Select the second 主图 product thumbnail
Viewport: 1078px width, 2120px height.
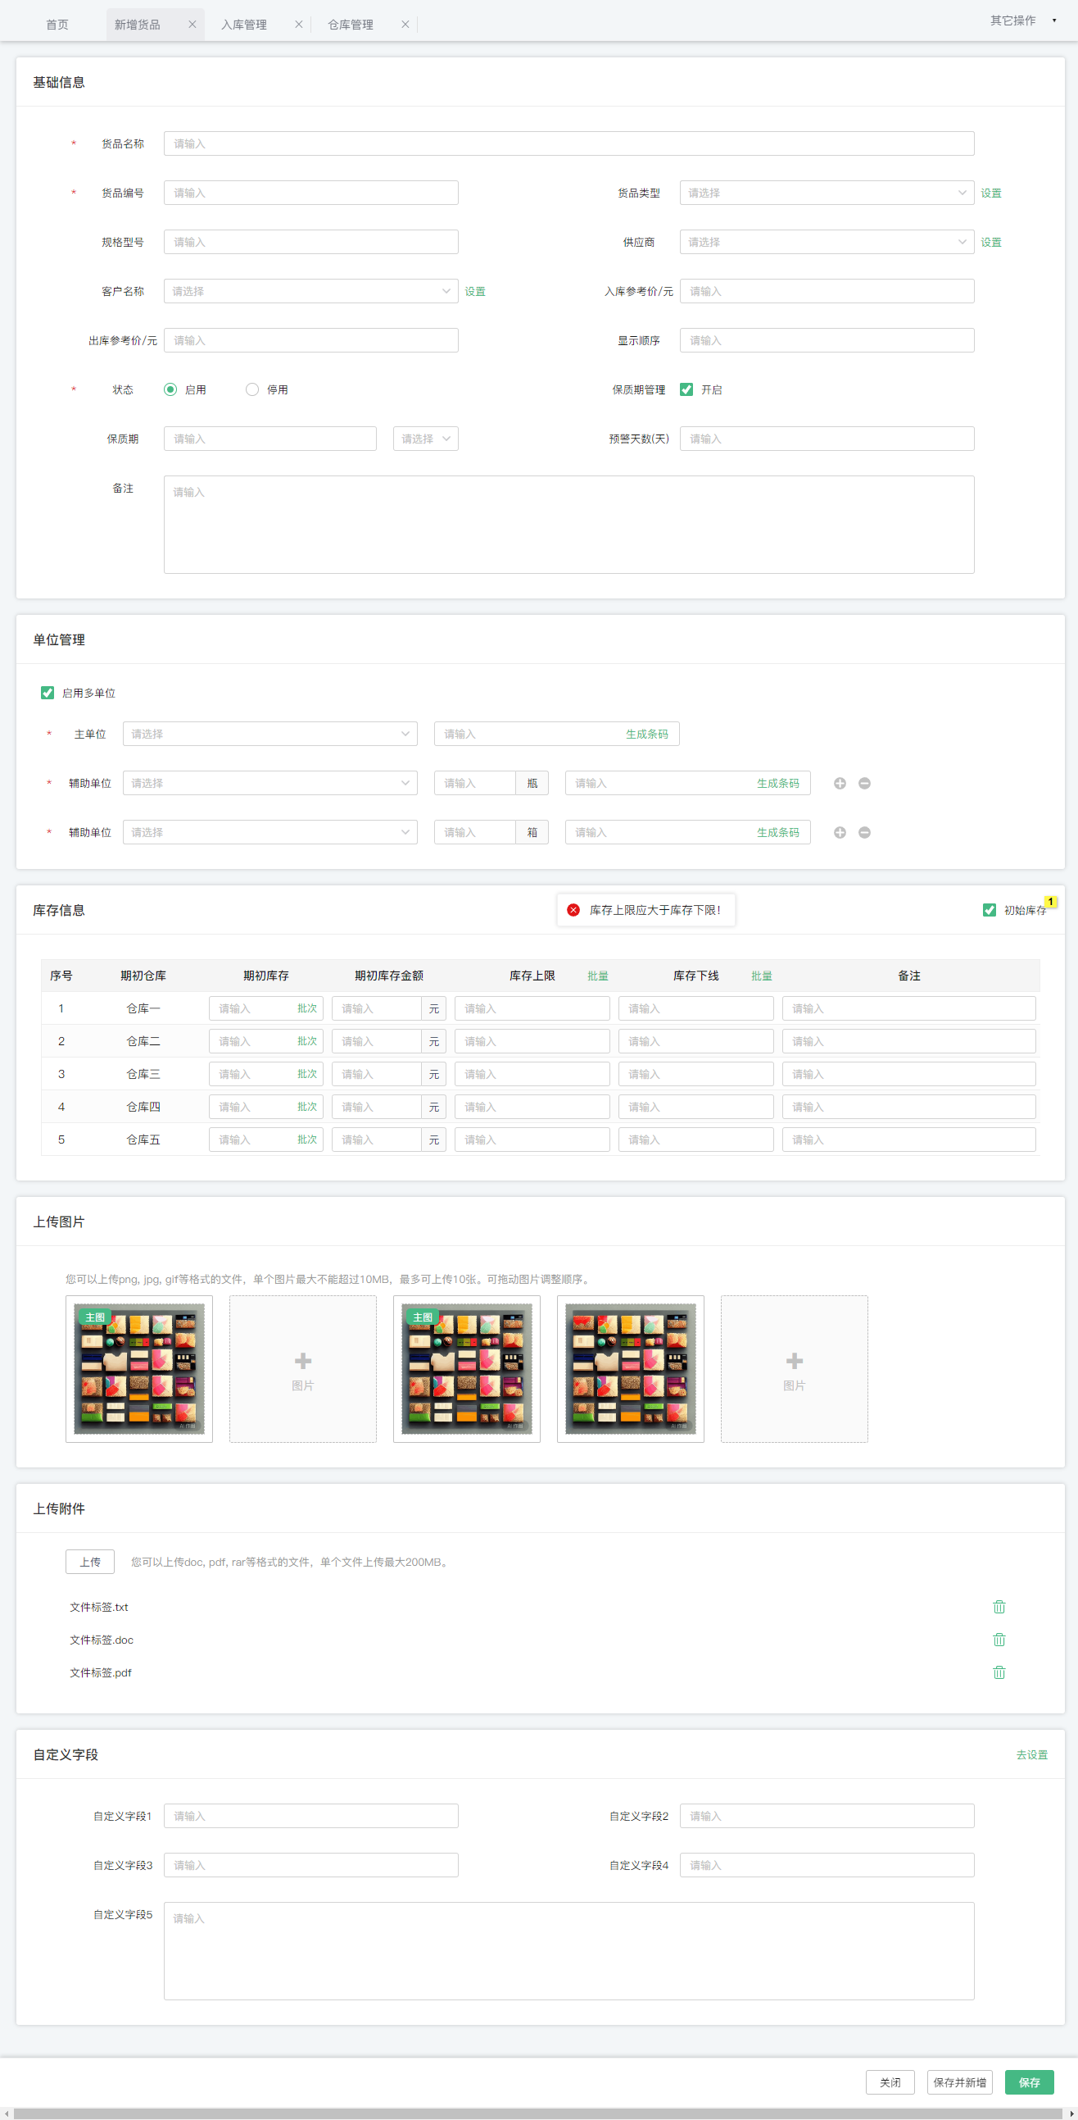coord(467,1369)
